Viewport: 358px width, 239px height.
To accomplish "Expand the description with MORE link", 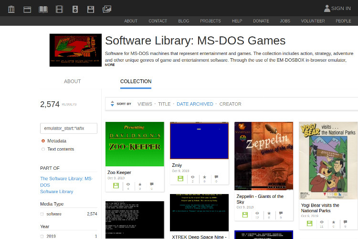I will click(110, 65).
